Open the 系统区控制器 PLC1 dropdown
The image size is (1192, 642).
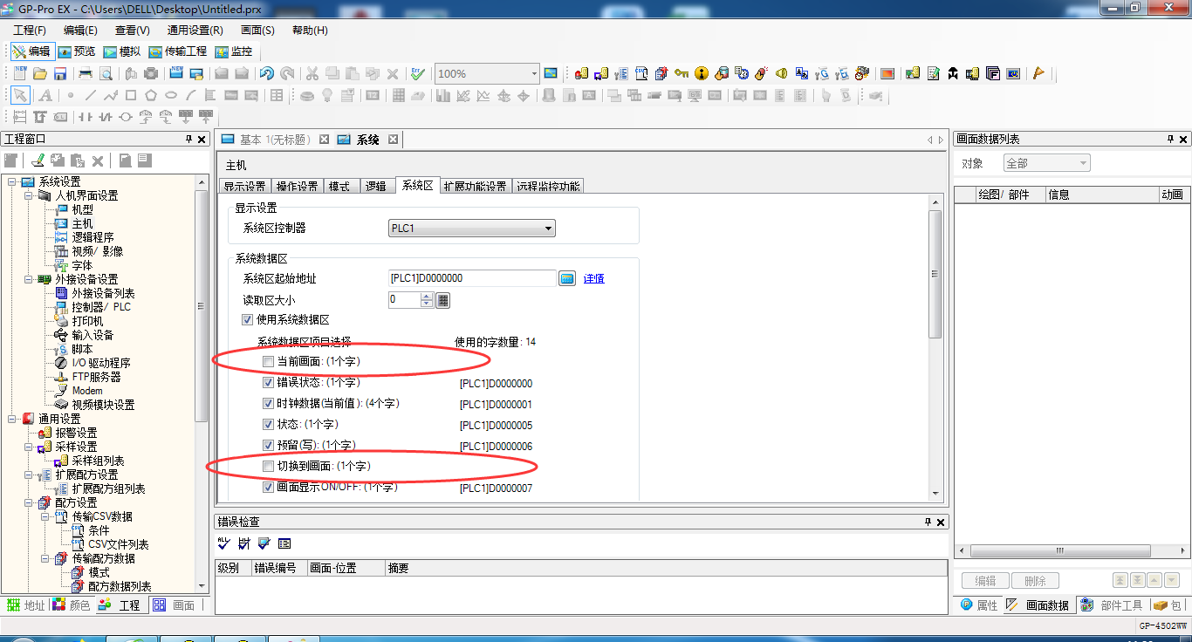(472, 229)
